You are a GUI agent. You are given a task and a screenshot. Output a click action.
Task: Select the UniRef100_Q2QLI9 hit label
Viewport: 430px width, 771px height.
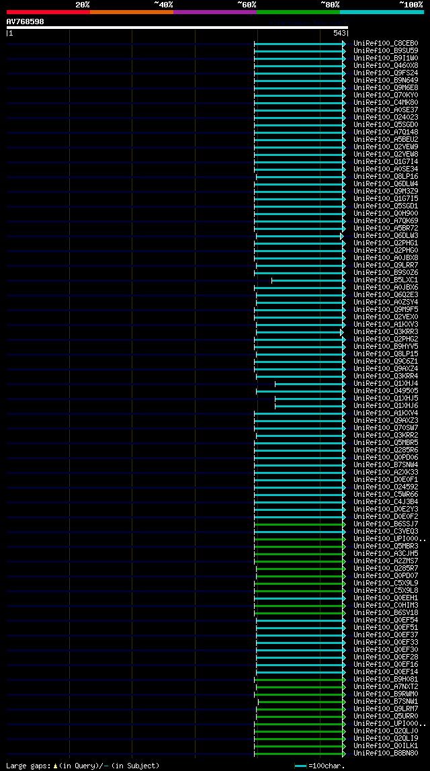pos(386,738)
